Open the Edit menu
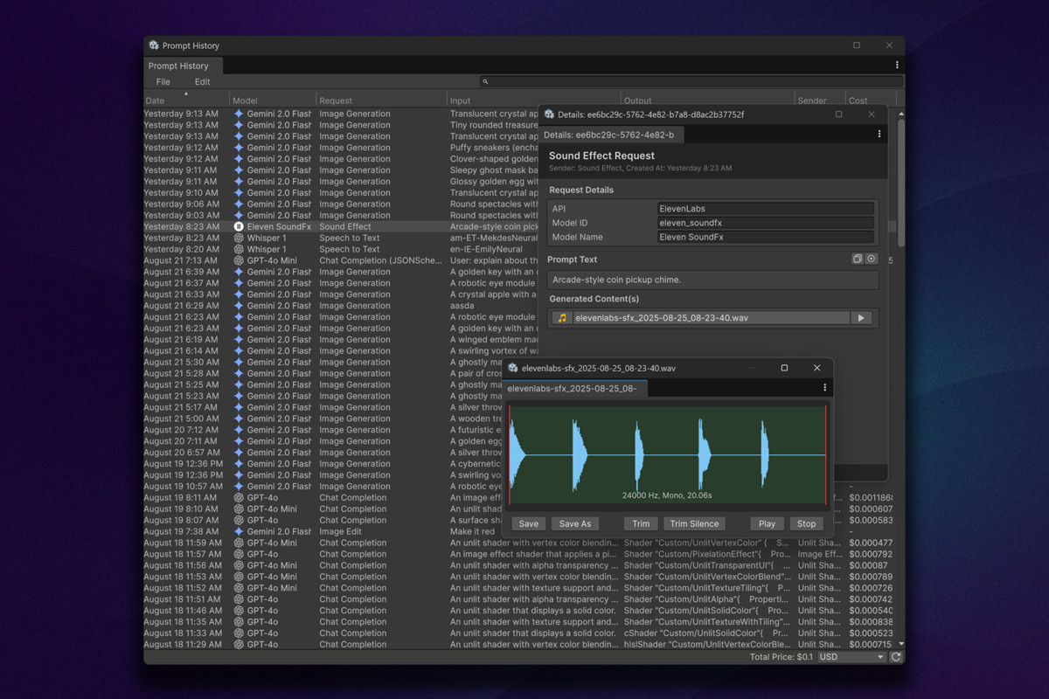The image size is (1049, 699). tap(202, 81)
